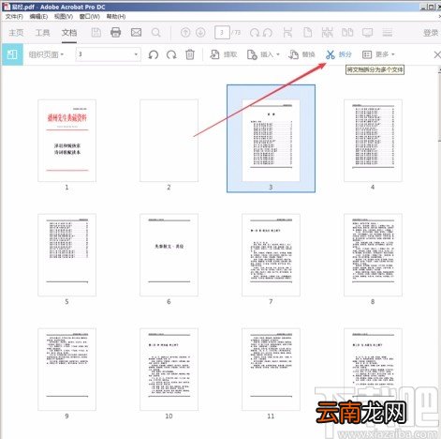Select page 4 thumbnail
Image resolution: width=441 pixels, height=439 pixels.
click(373, 141)
